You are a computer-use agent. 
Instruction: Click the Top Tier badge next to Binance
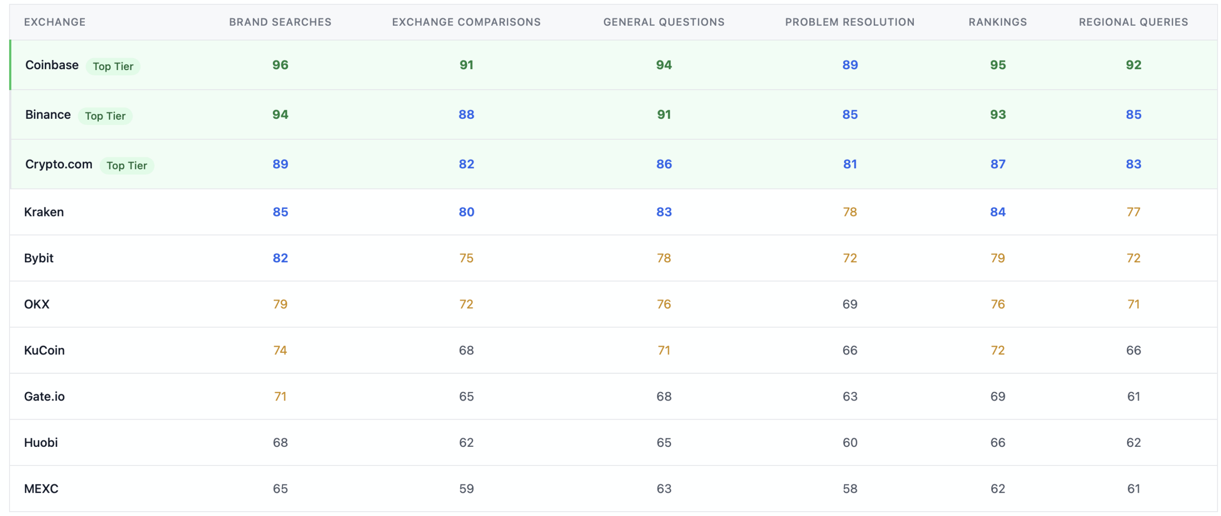coord(105,116)
